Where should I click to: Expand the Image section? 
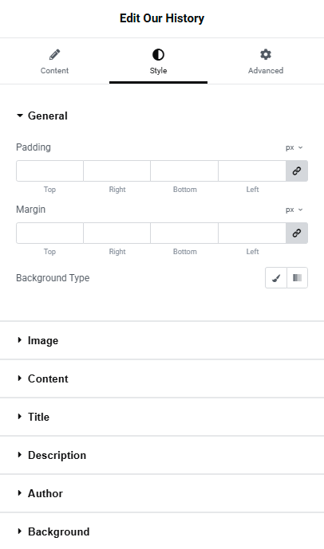coord(162,341)
